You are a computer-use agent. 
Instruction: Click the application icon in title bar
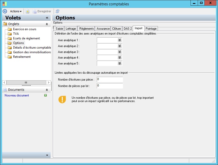[x=5, y=4]
